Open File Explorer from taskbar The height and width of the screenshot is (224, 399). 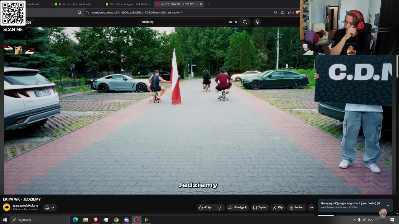(x=85, y=220)
